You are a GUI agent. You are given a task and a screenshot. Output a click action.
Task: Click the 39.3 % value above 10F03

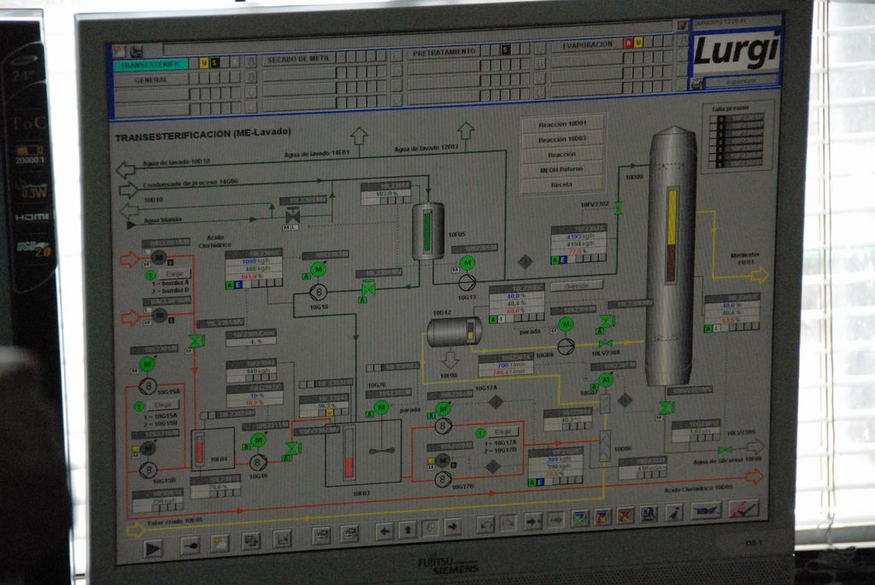[x=326, y=406]
